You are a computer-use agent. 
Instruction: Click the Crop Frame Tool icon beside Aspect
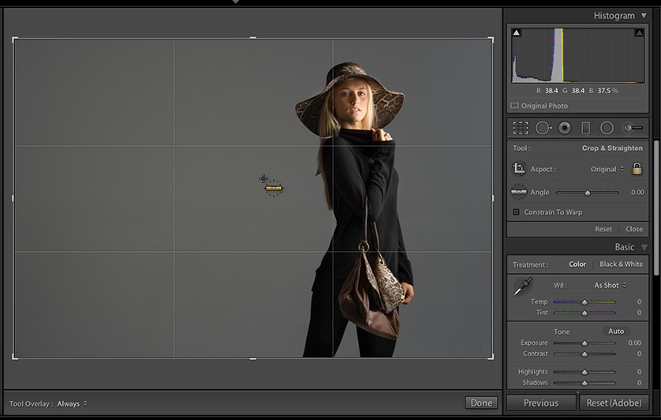[x=518, y=169]
